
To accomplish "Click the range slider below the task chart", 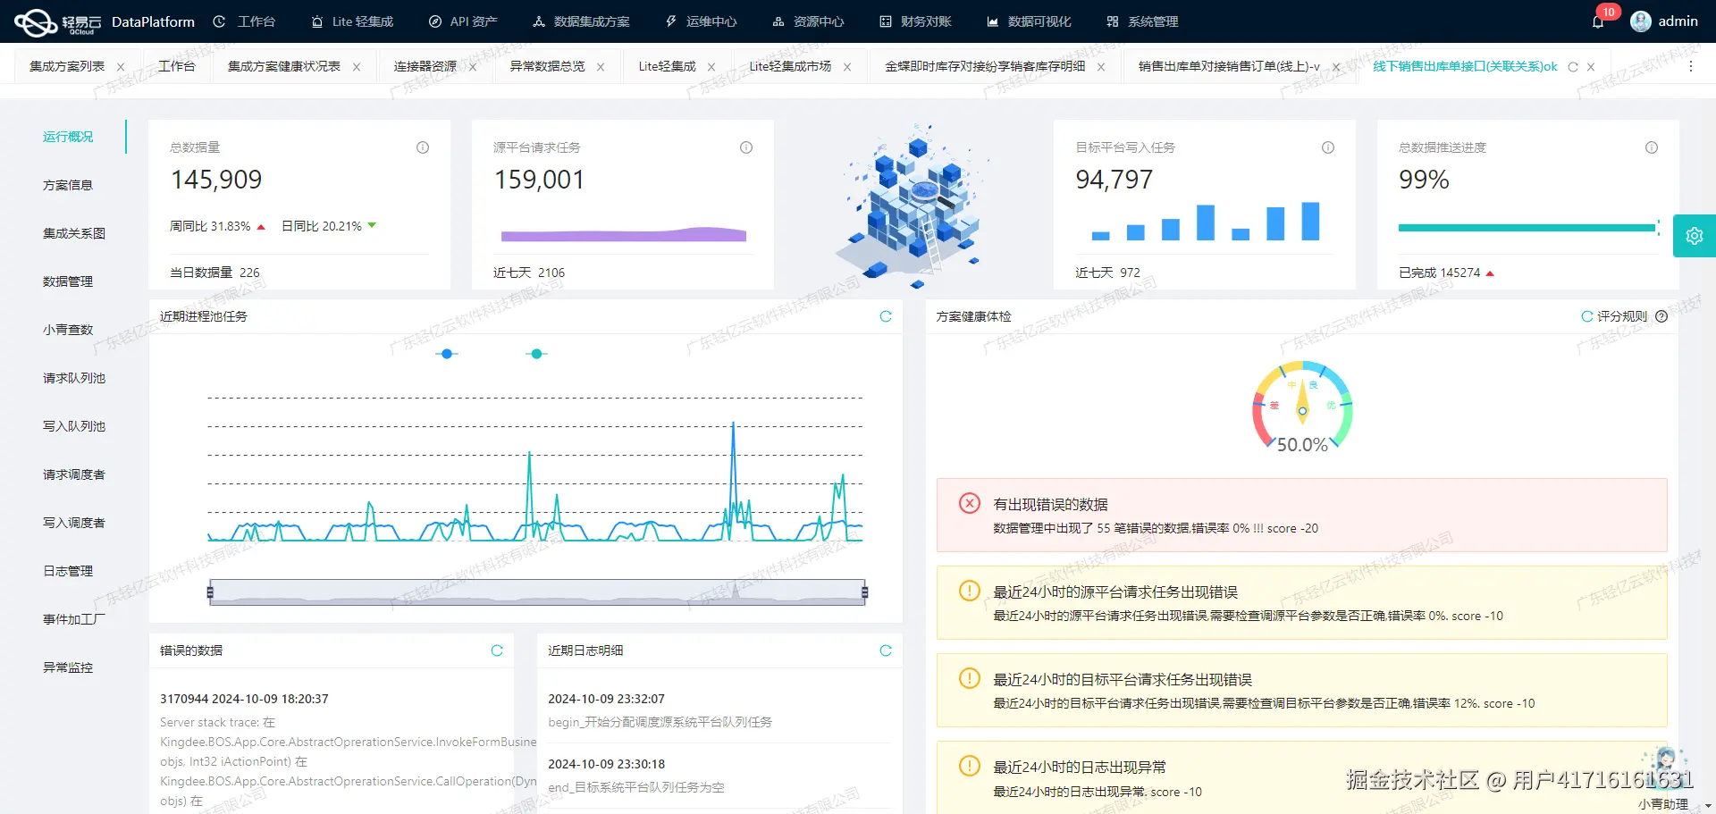I will pos(536,592).
